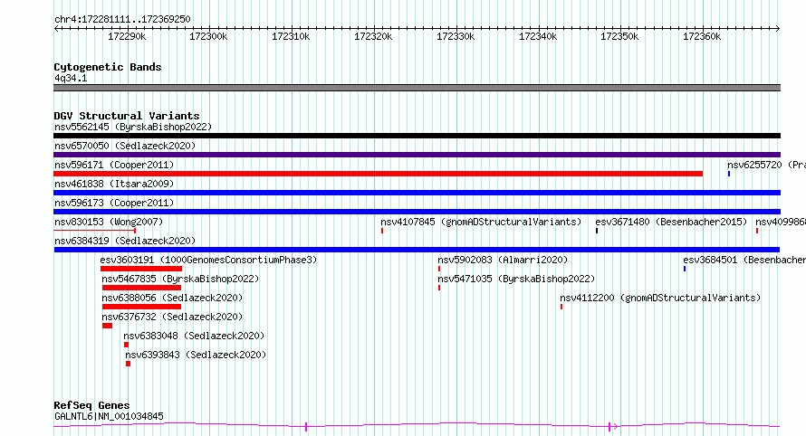Click the nsv596173 (Cooper2011) label
Image resolution: width=806 pixels, height=436 pixels.
tap(114, 203)
